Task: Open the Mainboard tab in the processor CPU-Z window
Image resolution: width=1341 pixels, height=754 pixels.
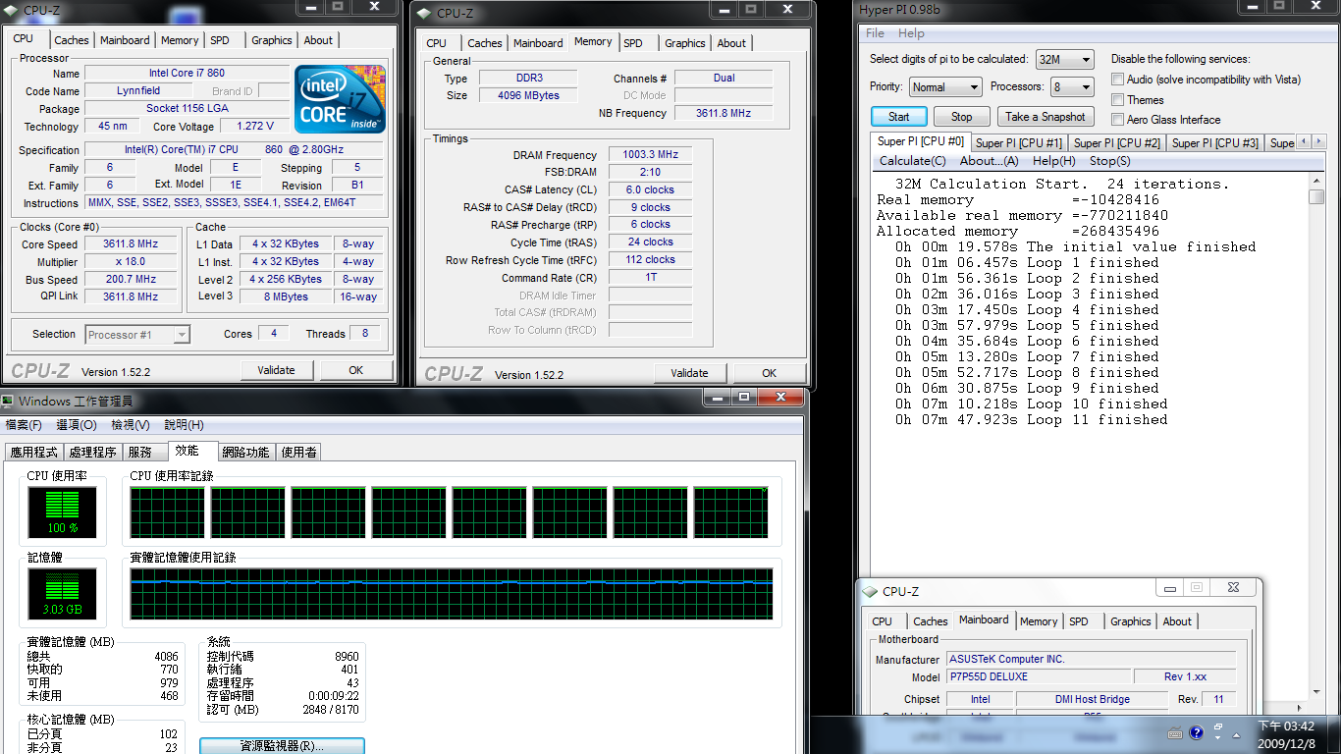Action: [125, 40]
